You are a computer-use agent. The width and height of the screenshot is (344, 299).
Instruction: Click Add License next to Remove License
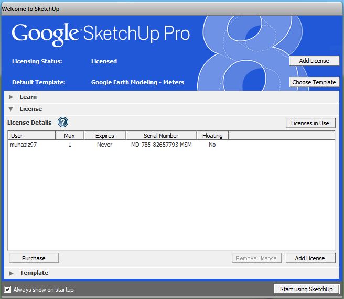(x=310, y=258)
